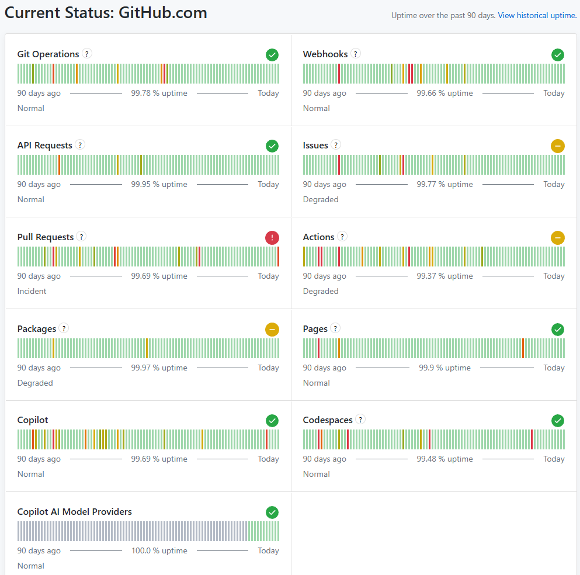The width and height of the screenshot is (580, 575).
Task: Click the green checkmark status for API Requests
Action: click(x=272, y=146)
